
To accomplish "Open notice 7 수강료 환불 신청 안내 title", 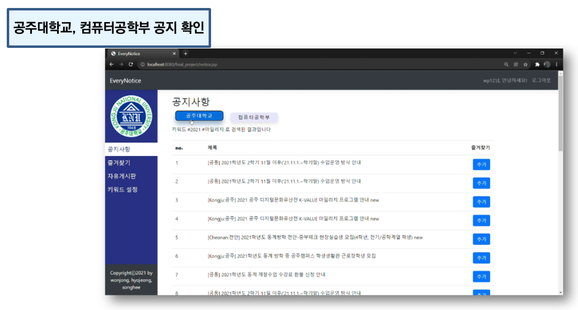I will click(x=266, y=274).
